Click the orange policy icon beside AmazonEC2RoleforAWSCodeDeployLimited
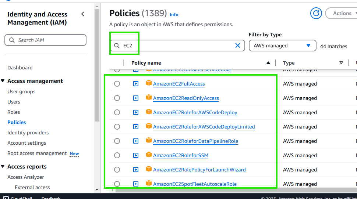357x199 pixels. tap(149, 126)
